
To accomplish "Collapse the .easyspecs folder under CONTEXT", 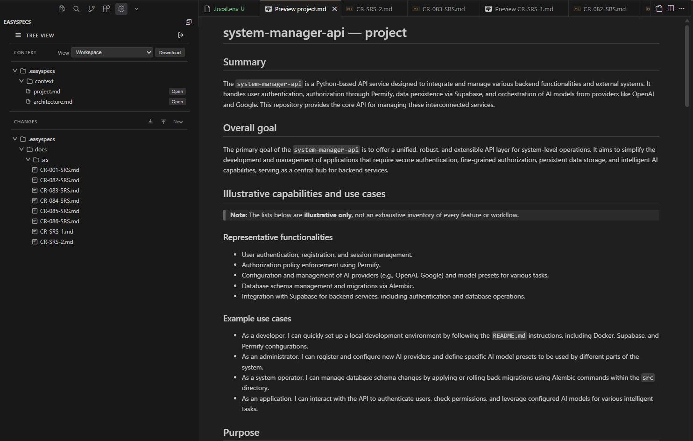I will (15, 71).
